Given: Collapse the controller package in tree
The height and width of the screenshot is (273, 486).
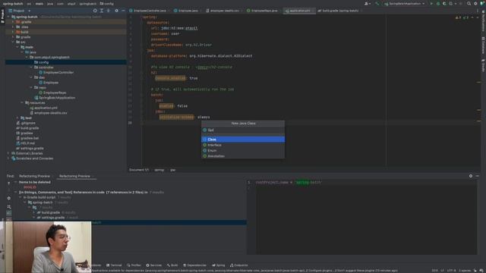Looking at the screenshot, I should [x=31, y=67].
